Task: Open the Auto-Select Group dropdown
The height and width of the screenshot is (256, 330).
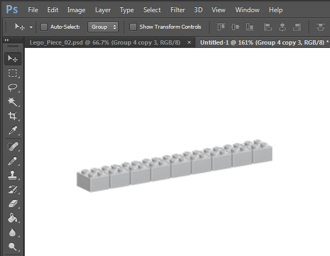Action: coord(103,27)
